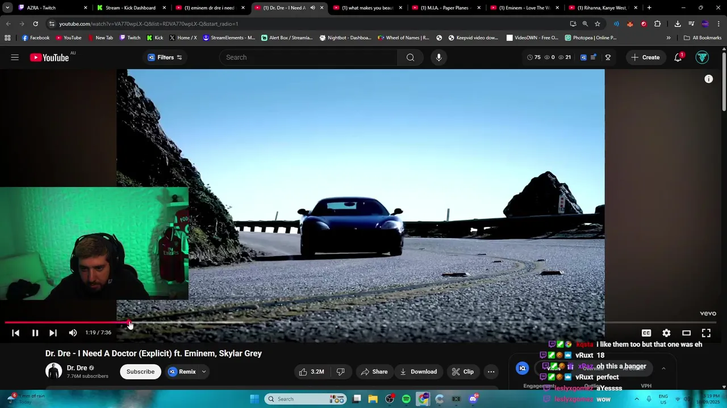This screenshot has height=408, width=727.
Task: Open Windows Start menu
Action: point(254,399)
